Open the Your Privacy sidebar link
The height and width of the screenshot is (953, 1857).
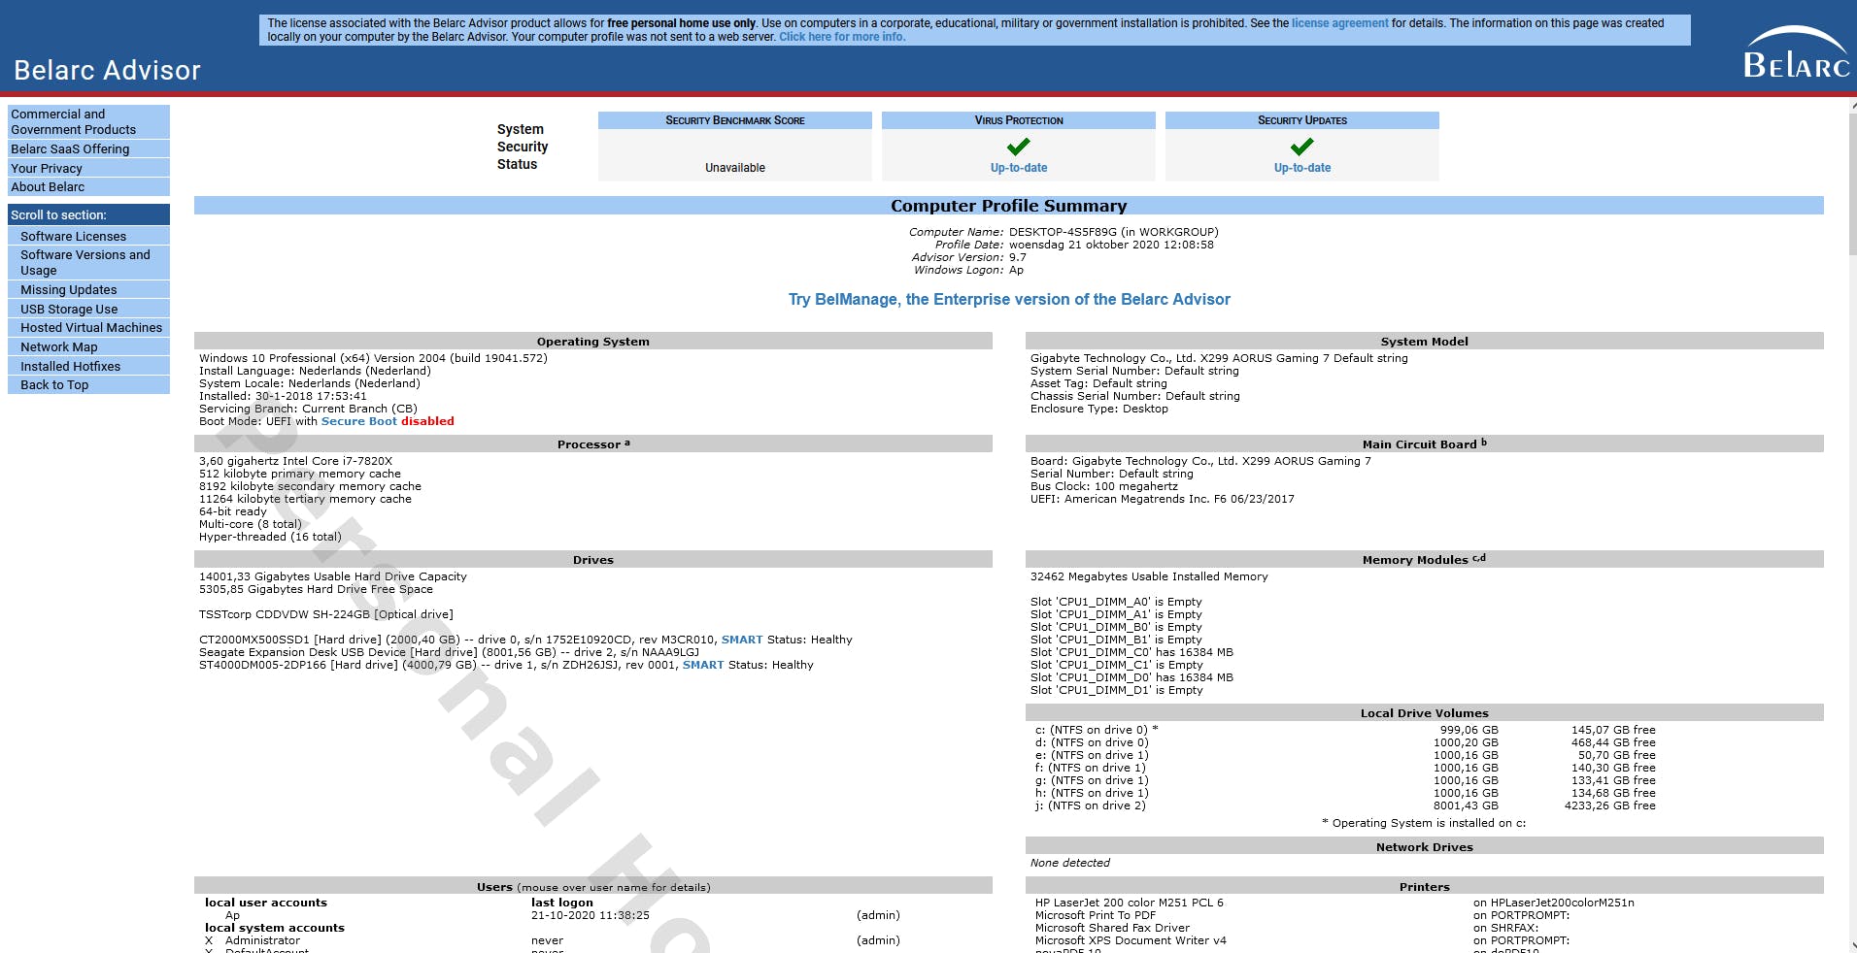click(88, 168)
